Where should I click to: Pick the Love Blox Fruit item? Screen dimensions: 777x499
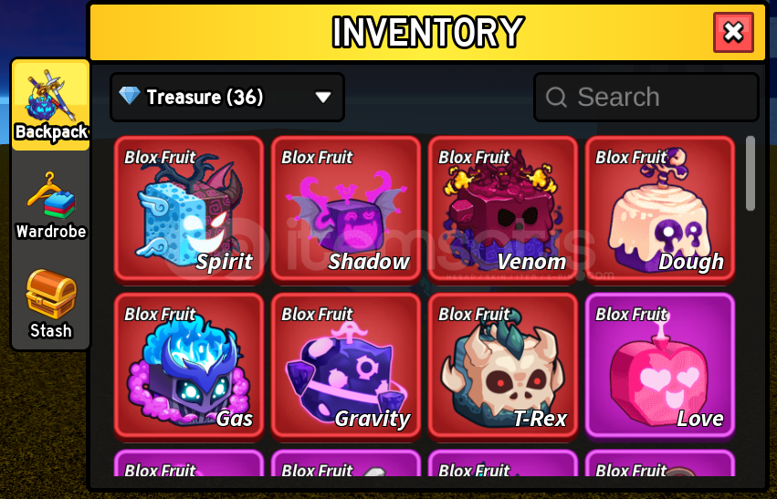(660, 367)
